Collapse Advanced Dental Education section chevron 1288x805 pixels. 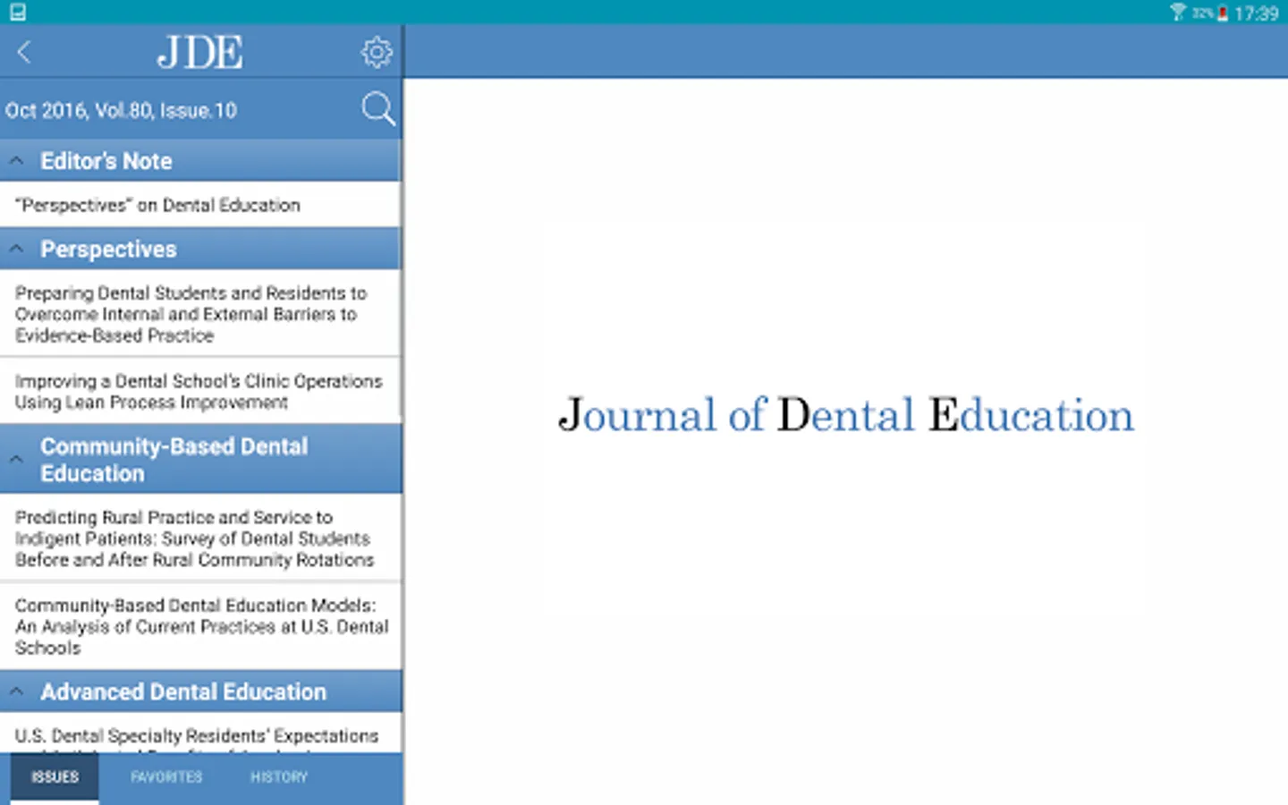pos(16,691)
